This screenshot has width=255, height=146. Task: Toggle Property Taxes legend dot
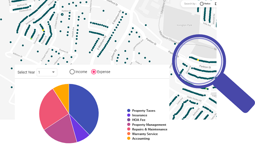[129, 111]
